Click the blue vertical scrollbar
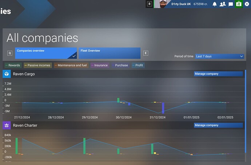Image resolution: width=251 pixels, height=165 pixels. [x=246, y=111]
